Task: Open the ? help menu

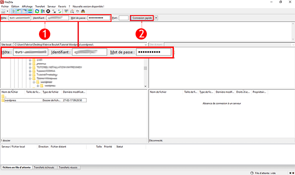Action: point(69,6)
